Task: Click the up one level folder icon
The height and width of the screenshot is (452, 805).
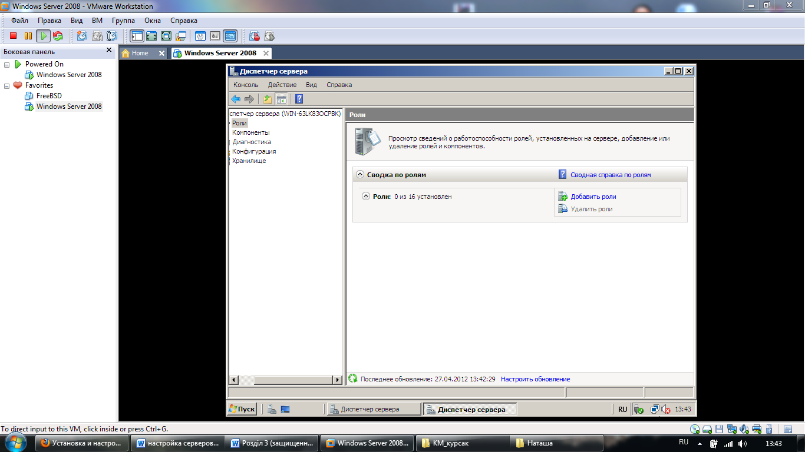Action: [x=268, y=99]
